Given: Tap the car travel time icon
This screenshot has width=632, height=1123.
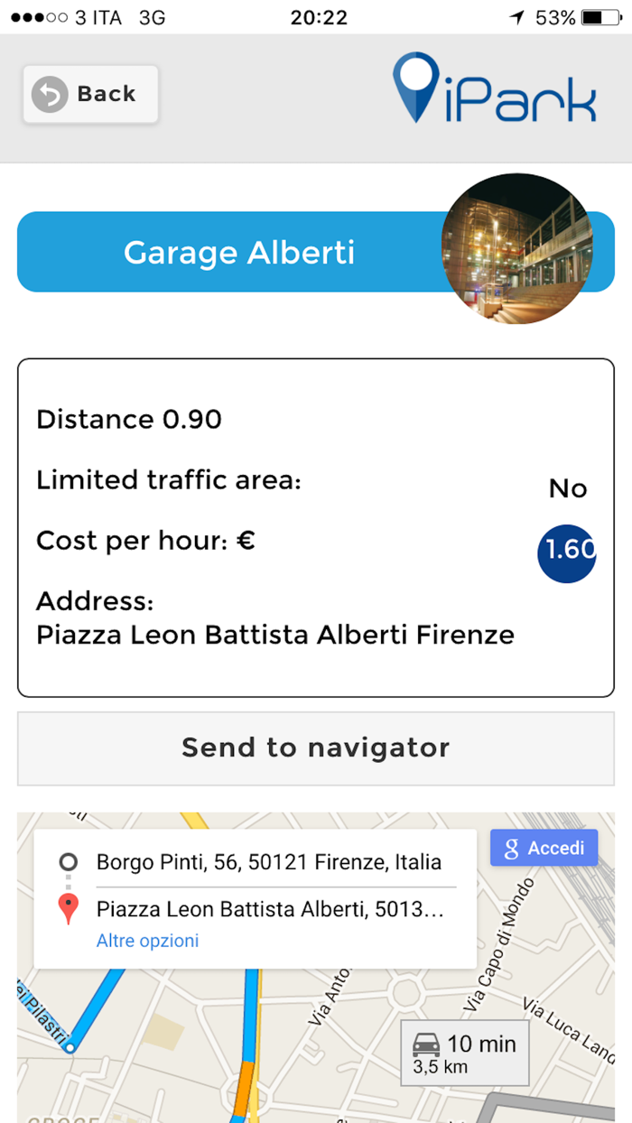Looking at the screenshot, I should pos(426,1046).
